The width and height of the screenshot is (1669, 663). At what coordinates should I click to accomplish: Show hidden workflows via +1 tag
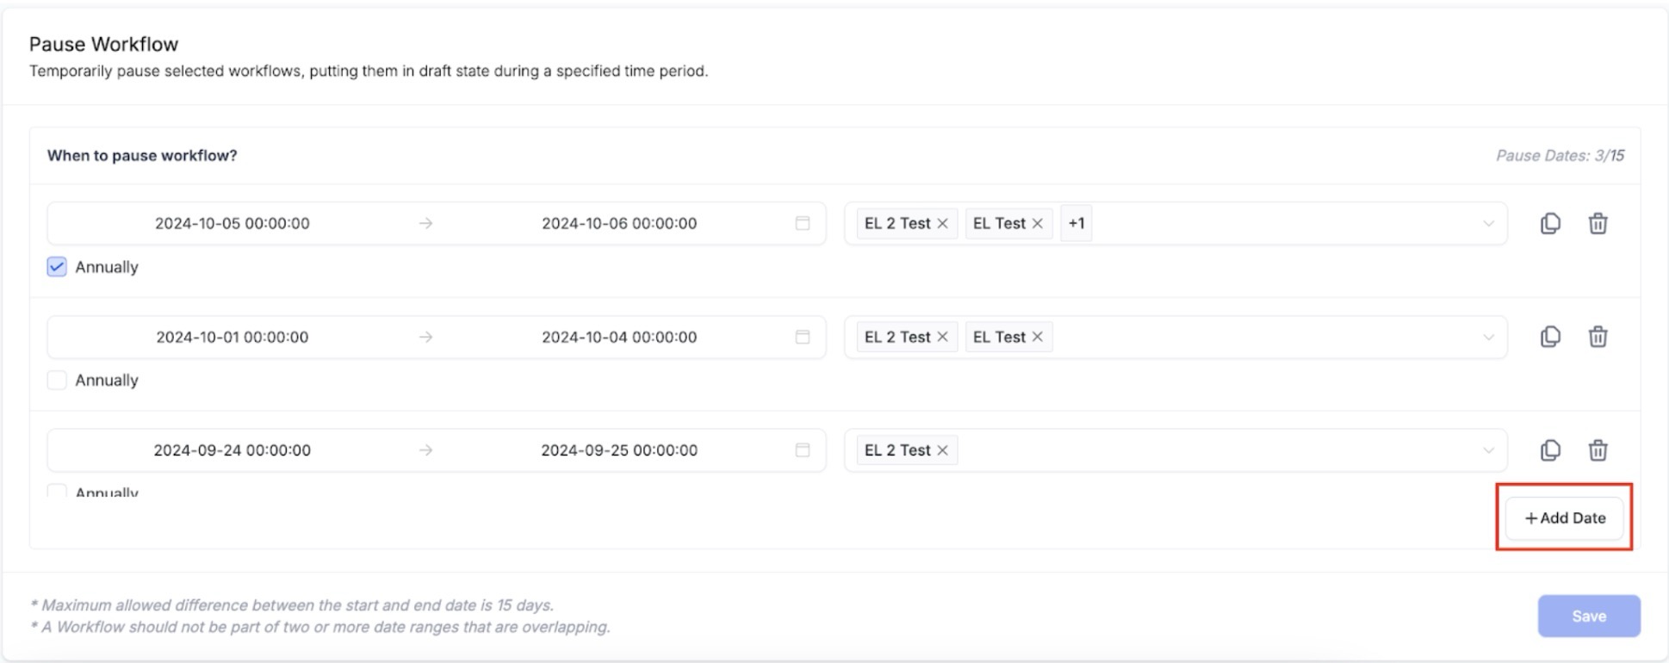pos(1076,224)
